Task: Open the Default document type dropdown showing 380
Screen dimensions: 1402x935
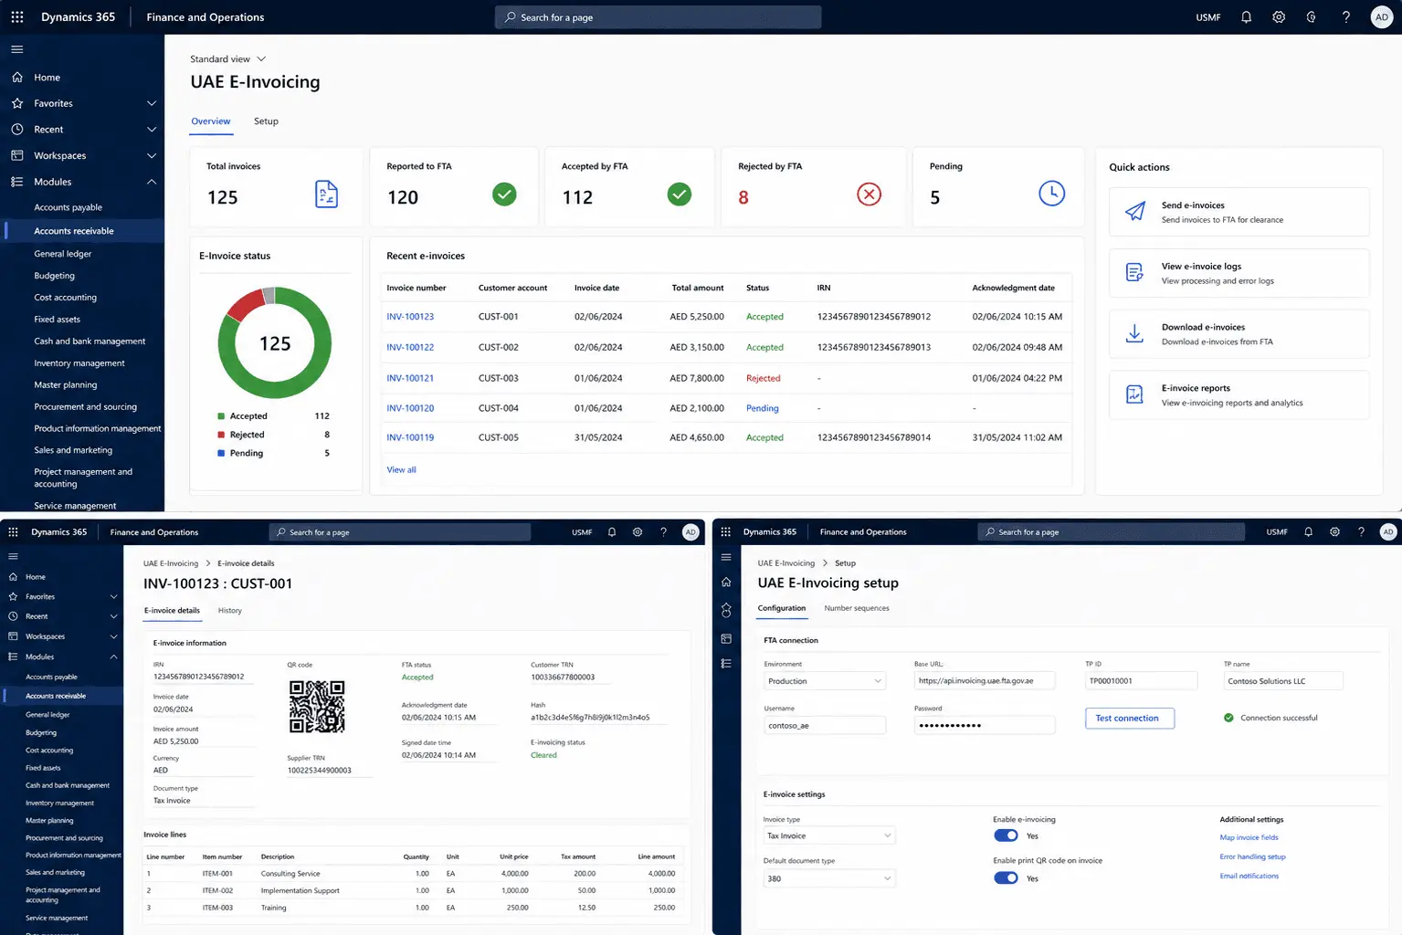Action: click(x=829, y=878)
